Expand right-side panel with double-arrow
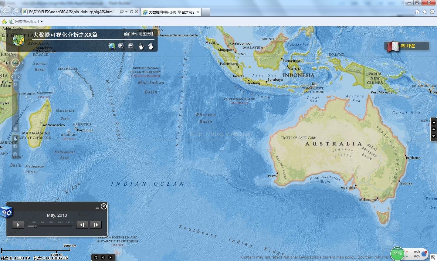This screenshot has width=437, height=261. tap(434, 123)
